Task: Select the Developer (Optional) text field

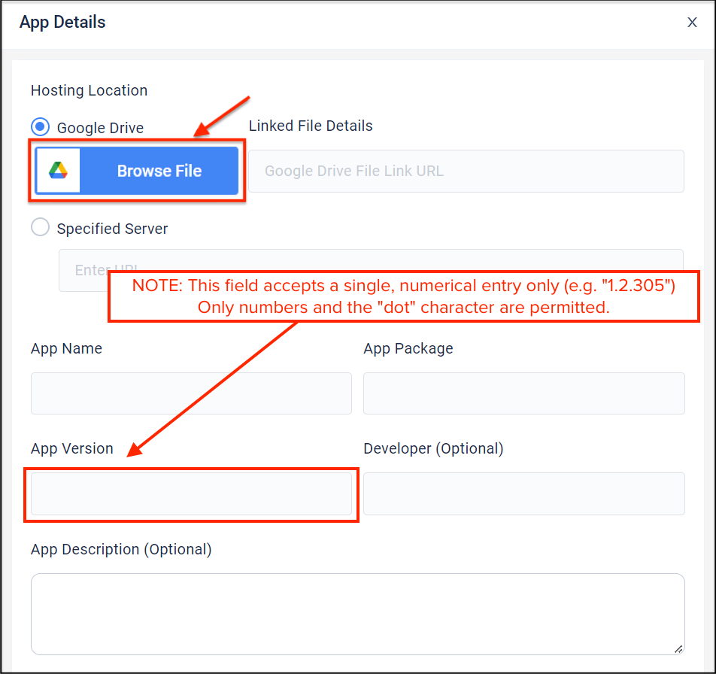Action: tap(523, 493)
